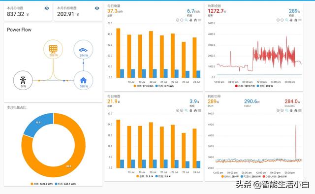Zoom in on the 机柜功率 chart

point(278,110)
